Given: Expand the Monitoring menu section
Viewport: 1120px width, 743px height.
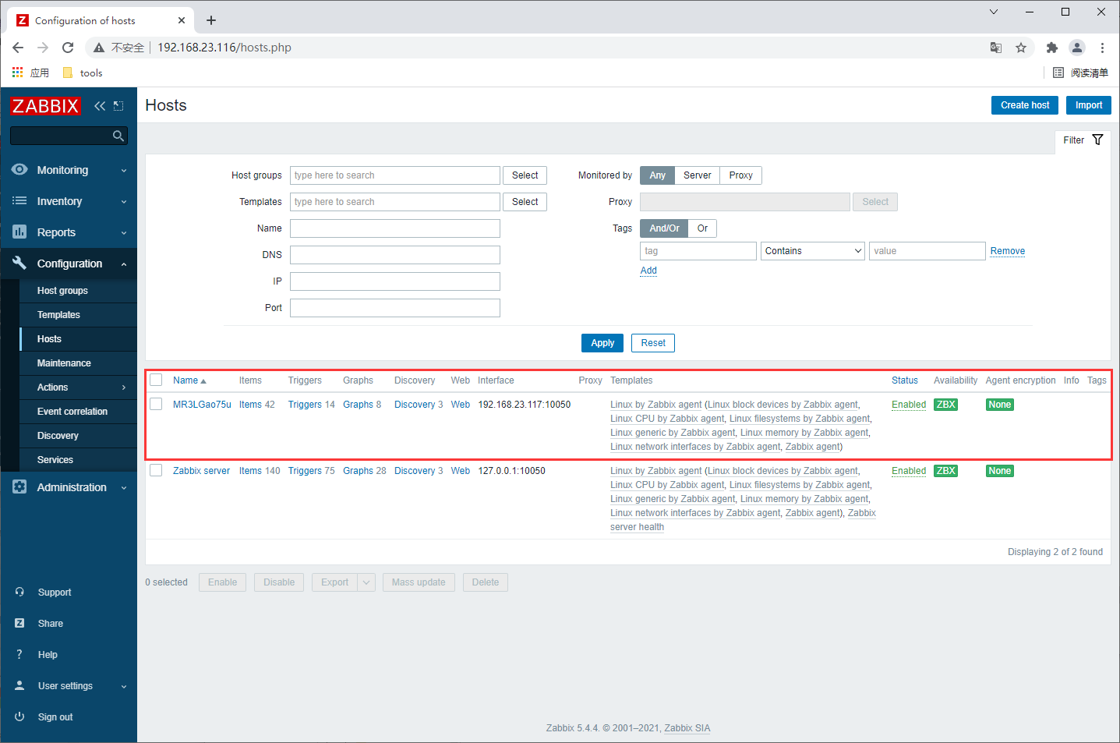Looking at the screenshot, I should click(x=124, y=171).
